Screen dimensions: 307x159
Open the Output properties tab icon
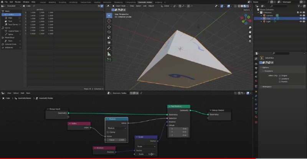coord(256,68)
